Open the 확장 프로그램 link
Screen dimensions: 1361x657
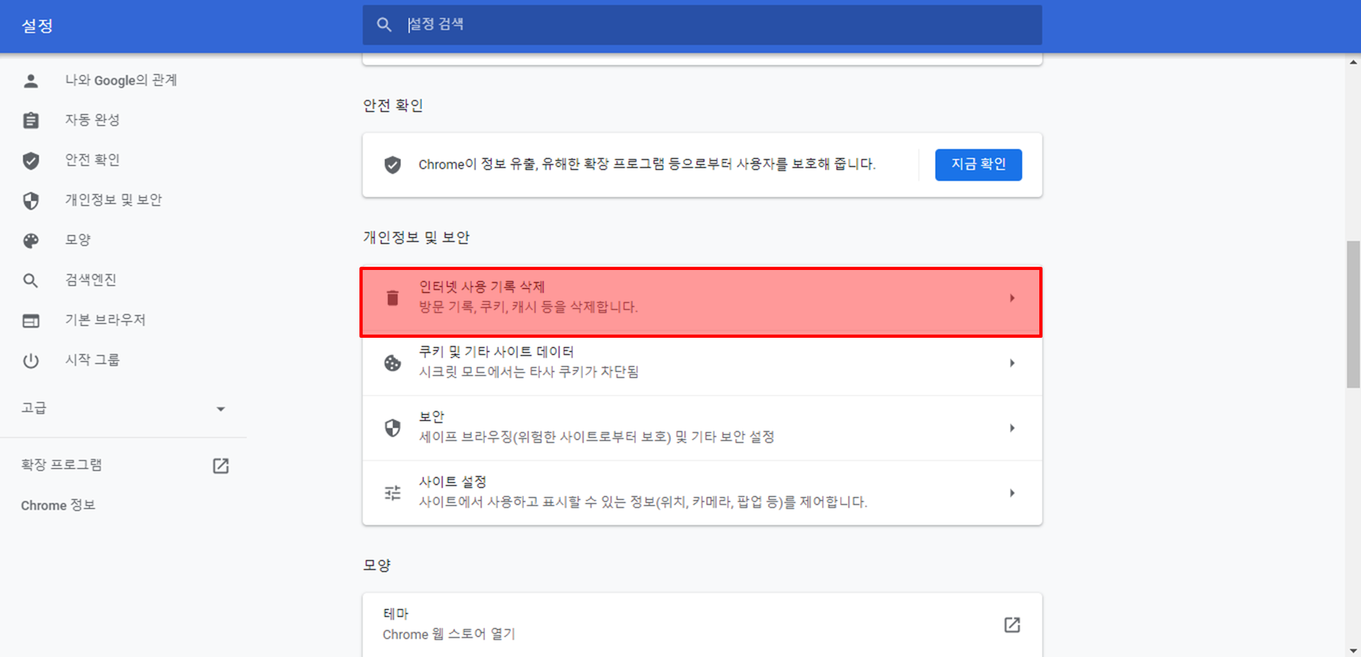[61, 465]
